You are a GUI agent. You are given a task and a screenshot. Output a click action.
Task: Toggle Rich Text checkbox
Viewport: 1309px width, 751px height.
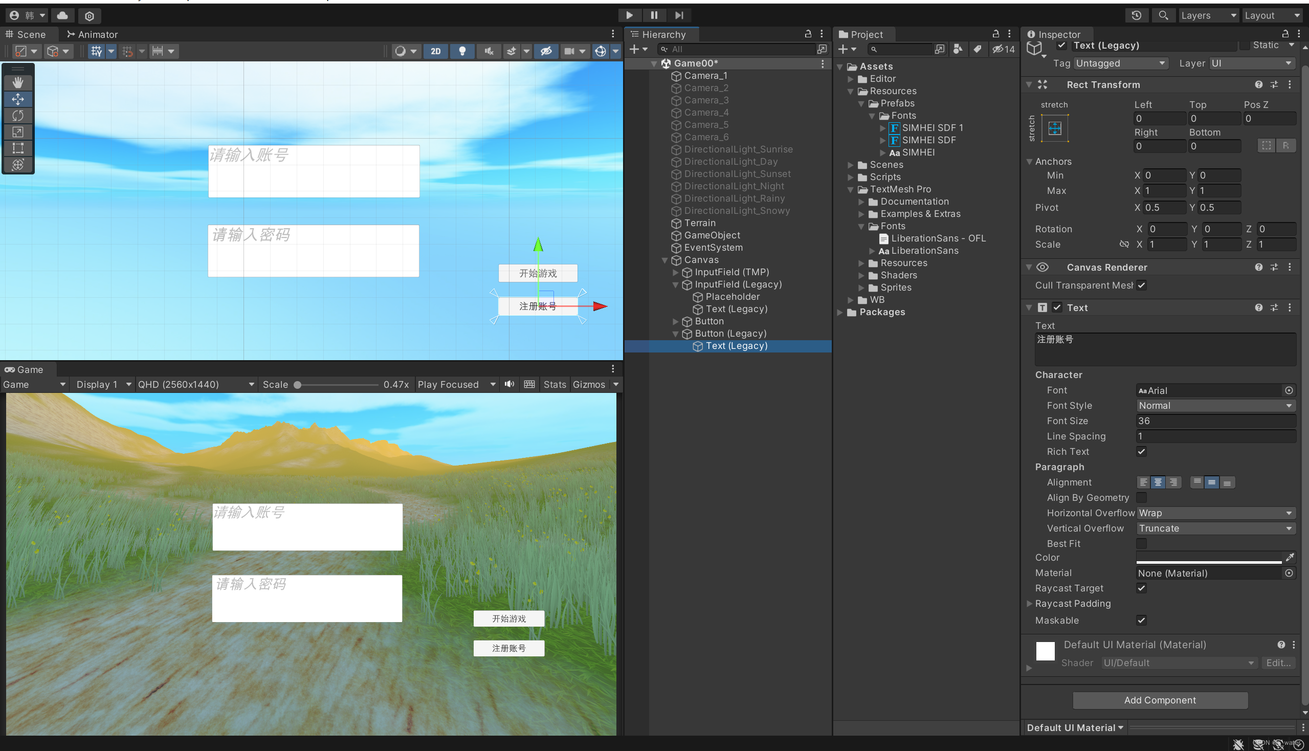click(1141, 451)
